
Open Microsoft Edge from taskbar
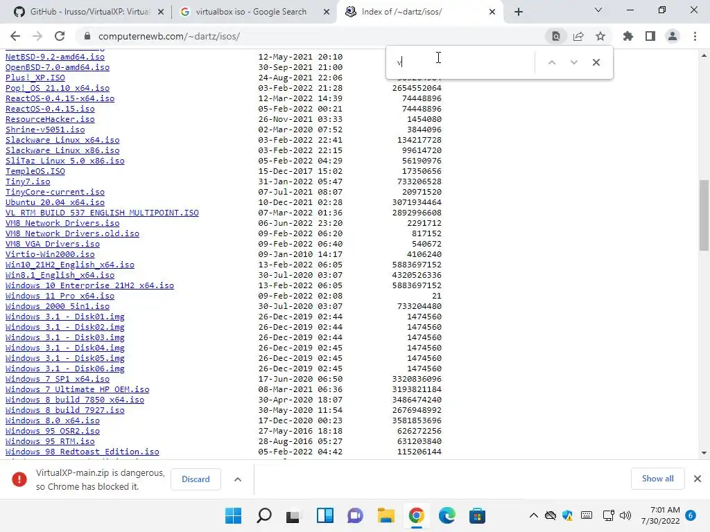(447, 515)
